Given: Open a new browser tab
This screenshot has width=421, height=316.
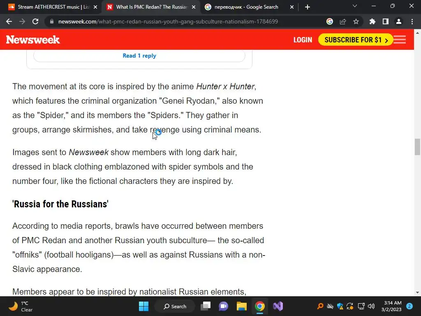Looking at the screenshot, I should pos(308,7).
